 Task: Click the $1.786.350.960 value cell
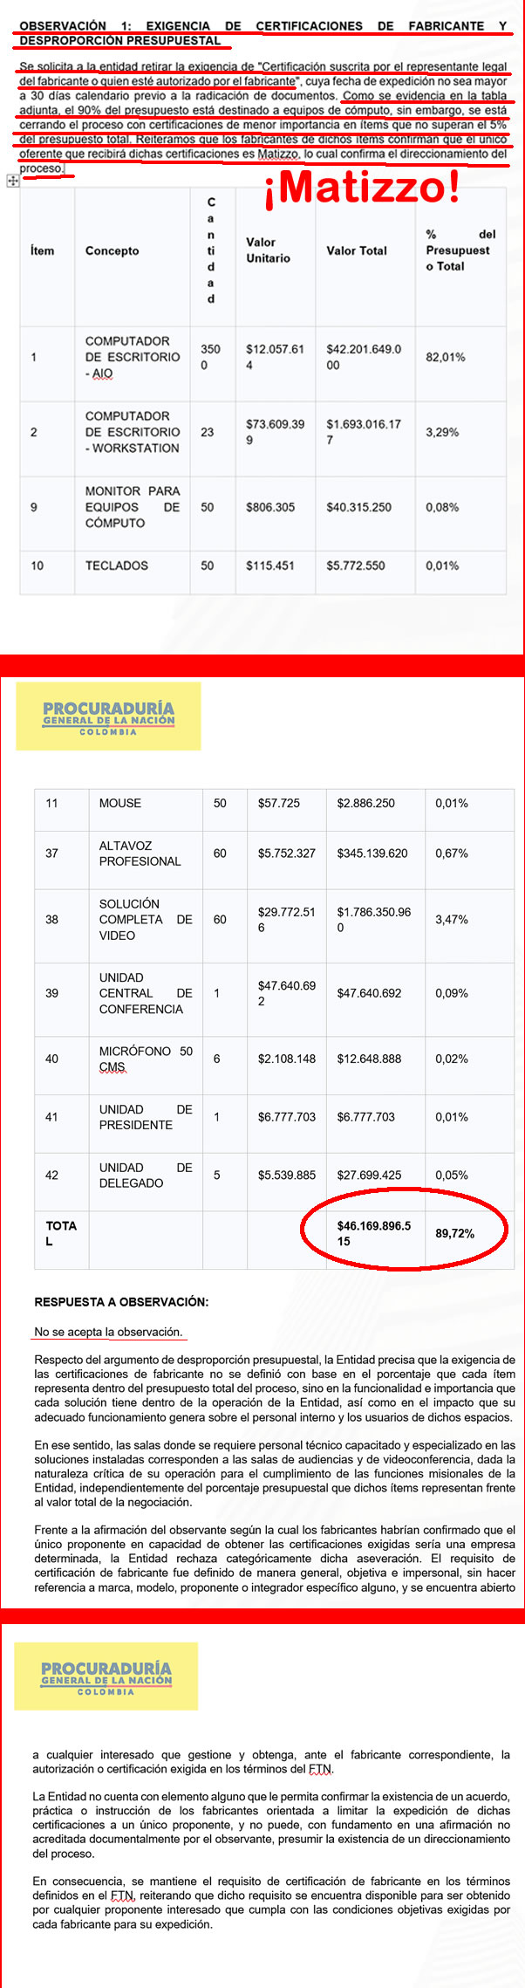pyautogui.click(x=374, y=920)
